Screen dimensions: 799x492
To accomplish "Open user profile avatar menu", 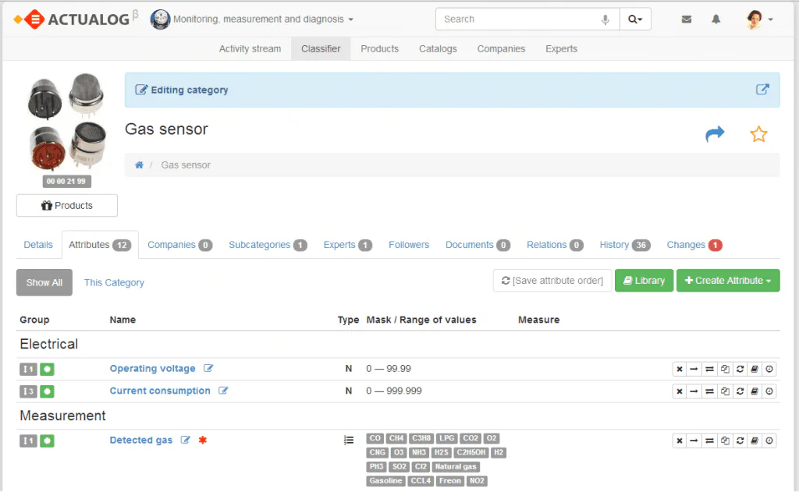I will click(x=758, y=19).
